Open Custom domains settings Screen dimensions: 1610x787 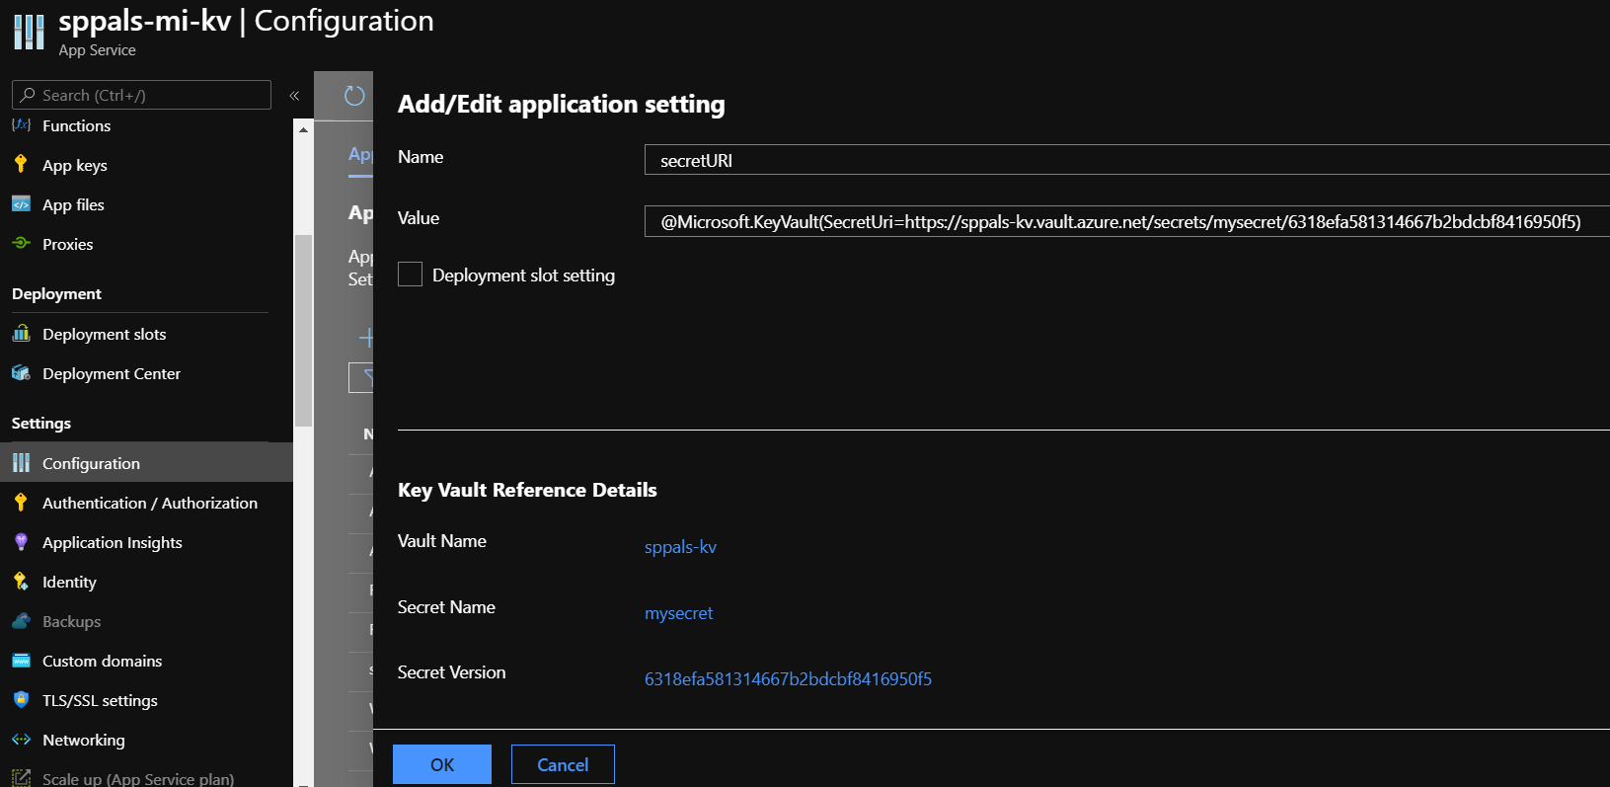[102, 661]
